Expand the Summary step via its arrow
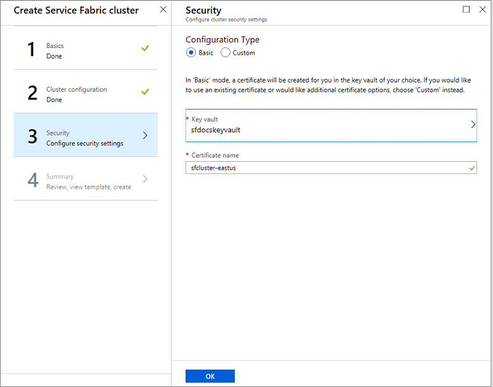The width and height of the screenshot is (493, 387). [x=145, y=179]
